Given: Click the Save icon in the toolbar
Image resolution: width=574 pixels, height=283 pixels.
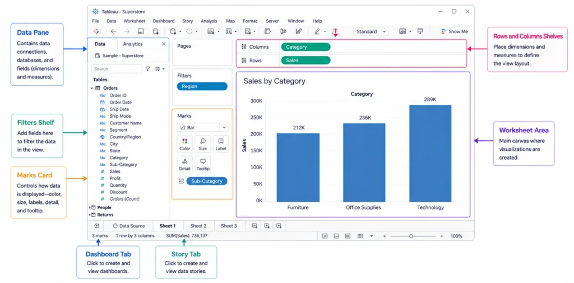Looking at the screenshot, I should pyautogui.click(x=141, y=31).
